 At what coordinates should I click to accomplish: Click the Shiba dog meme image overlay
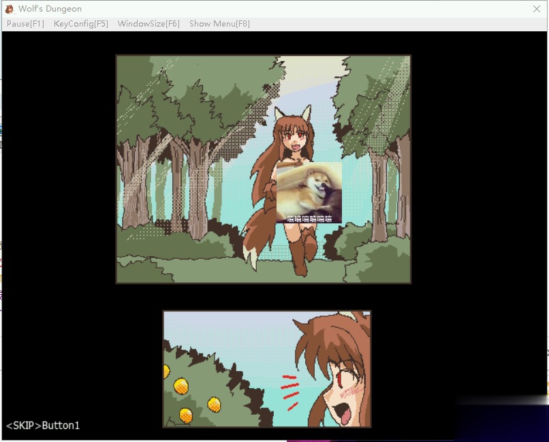point(309,192)
